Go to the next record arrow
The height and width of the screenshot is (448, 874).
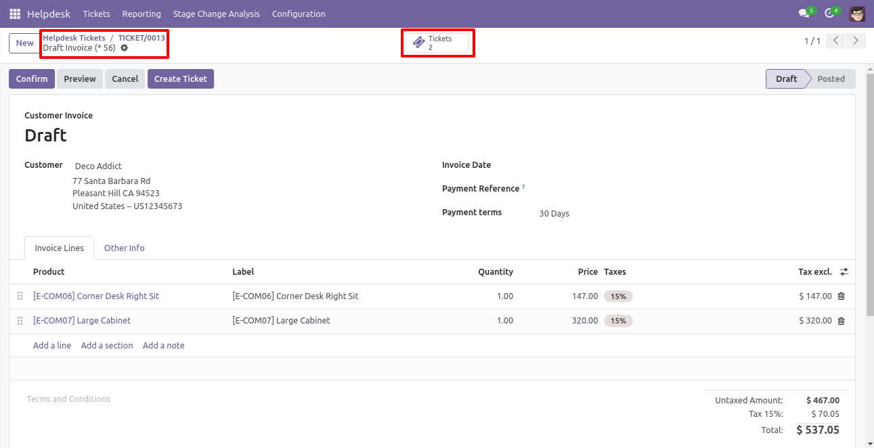click(856, 41)
